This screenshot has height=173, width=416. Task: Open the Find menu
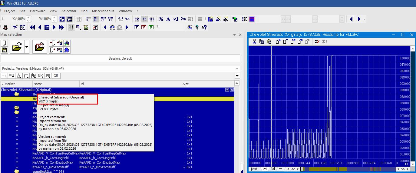84,11
